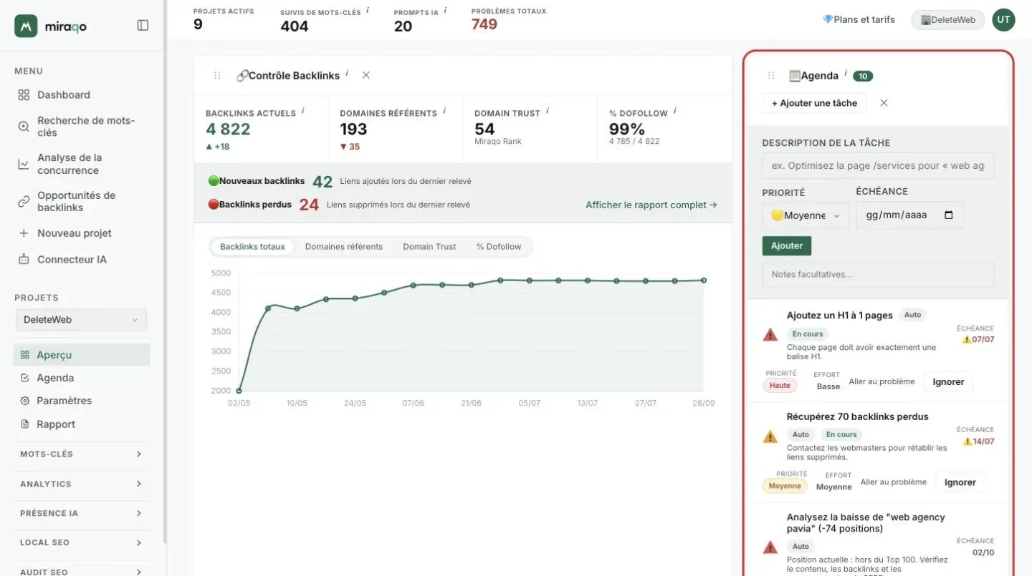The image size is (1032, 576).
Task: Show info for Domaines référents metric
Action: [x=444, y=112]
